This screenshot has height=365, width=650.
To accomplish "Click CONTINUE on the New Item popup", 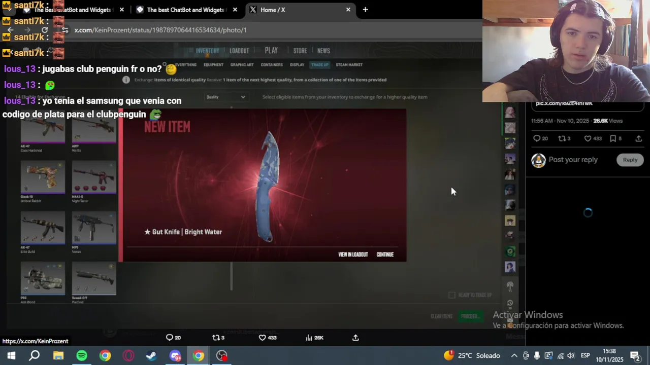I will (385, 254).
